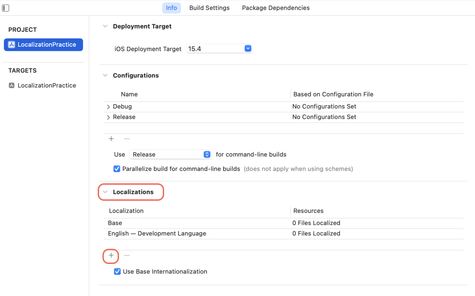Uncheck Parallelize build for command-line builds
The height and width of the screenshot is (296, 475).
tap(117, 169)
